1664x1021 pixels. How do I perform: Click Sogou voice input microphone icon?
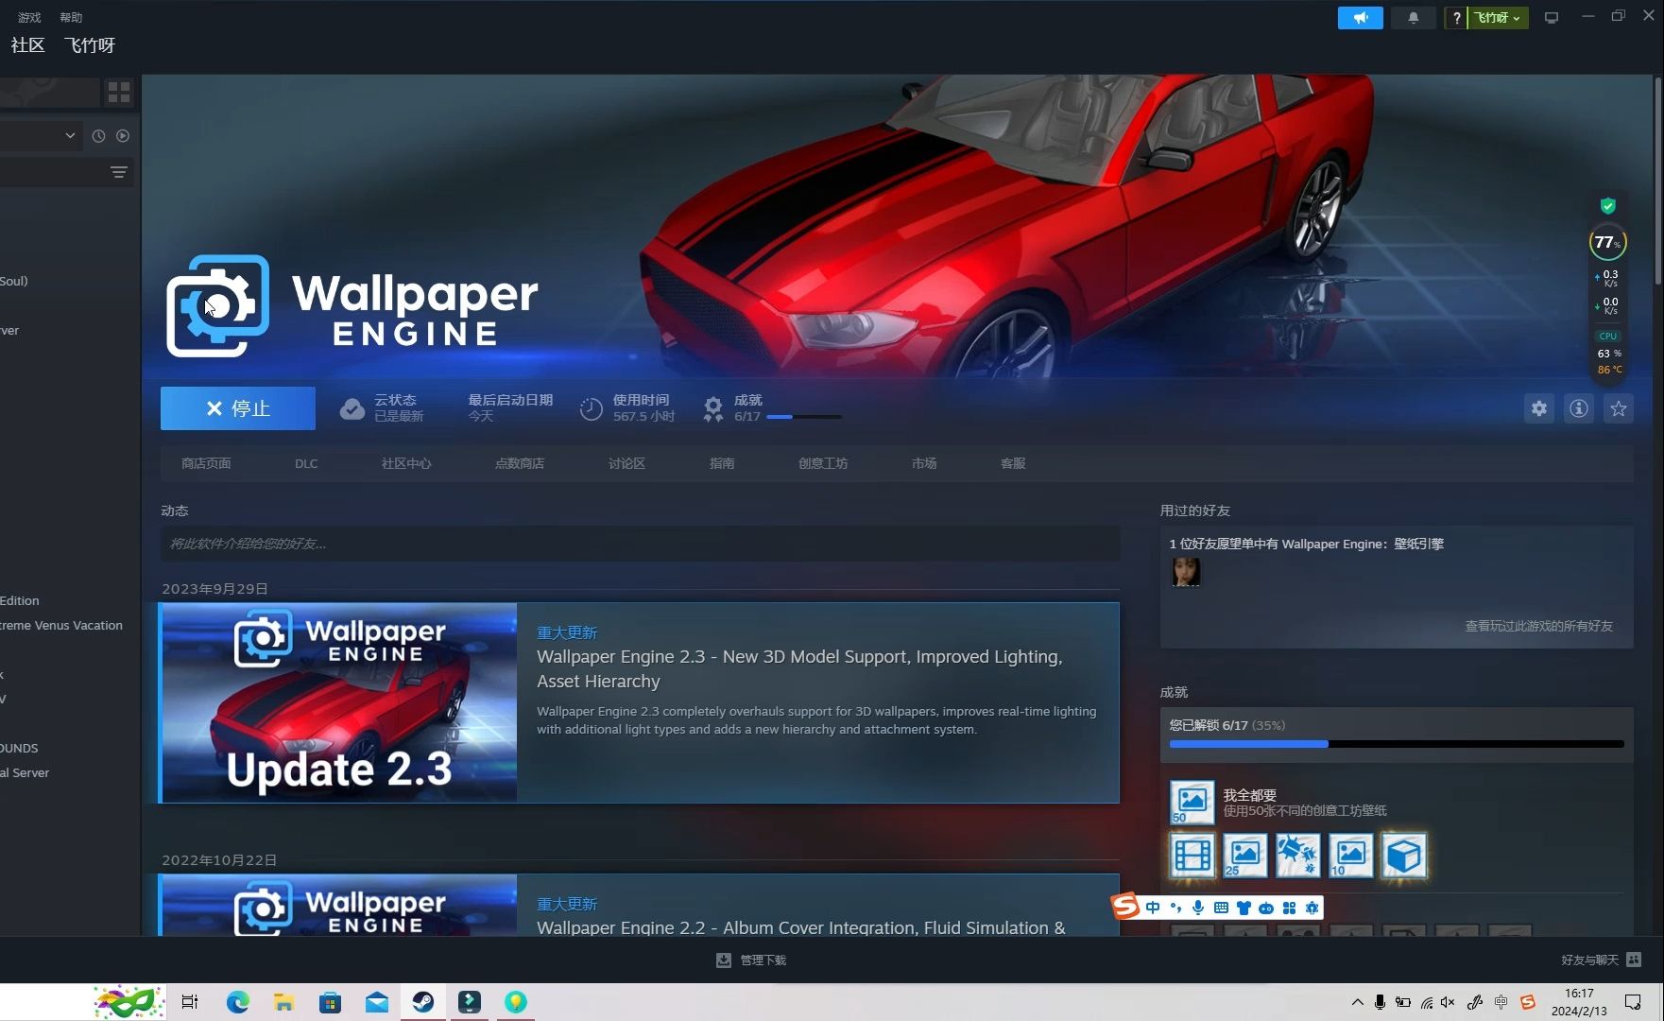[1198, 908]
